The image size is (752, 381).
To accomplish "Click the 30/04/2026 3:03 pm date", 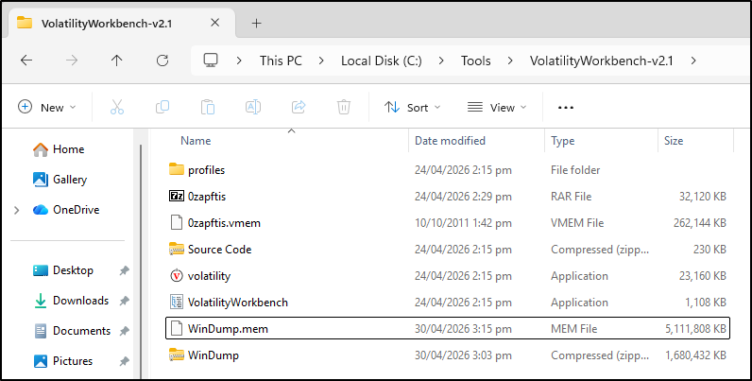I will point(463,355).
